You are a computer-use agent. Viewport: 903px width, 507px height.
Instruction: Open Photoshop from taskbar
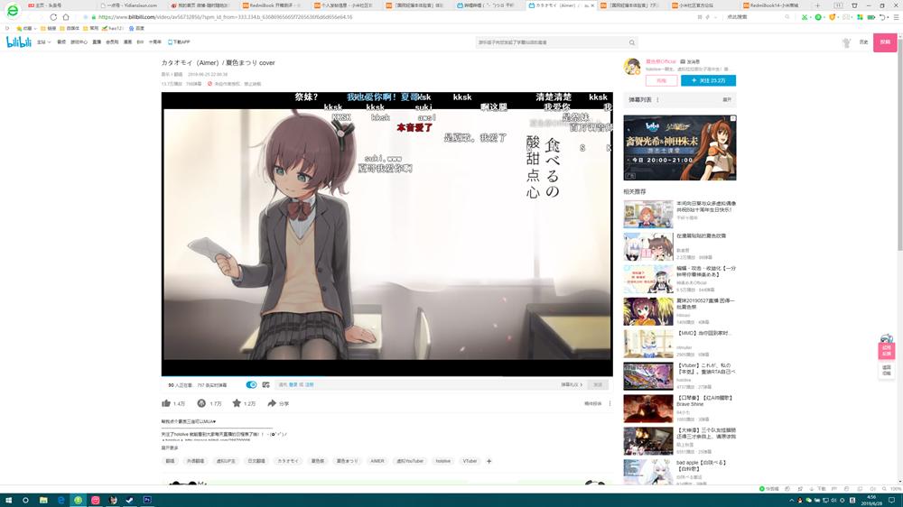point(147,500)
